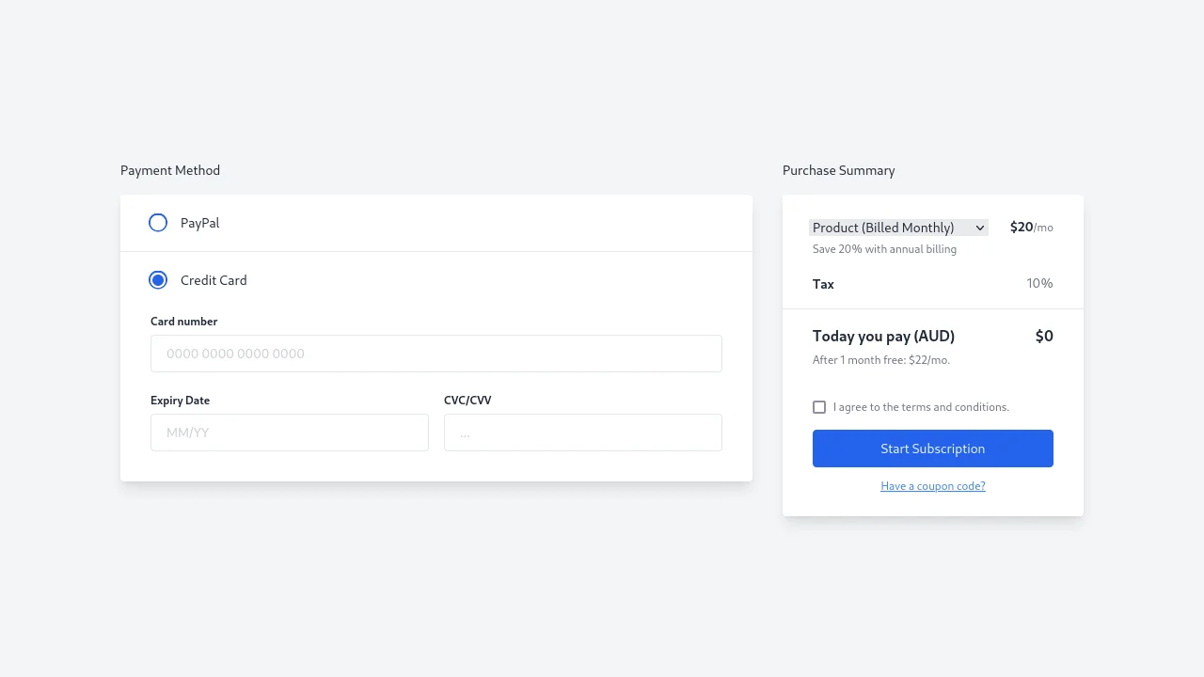Click the $20/mo price label
Viewport: 1204px width, 677px height.
(1031, 227)
